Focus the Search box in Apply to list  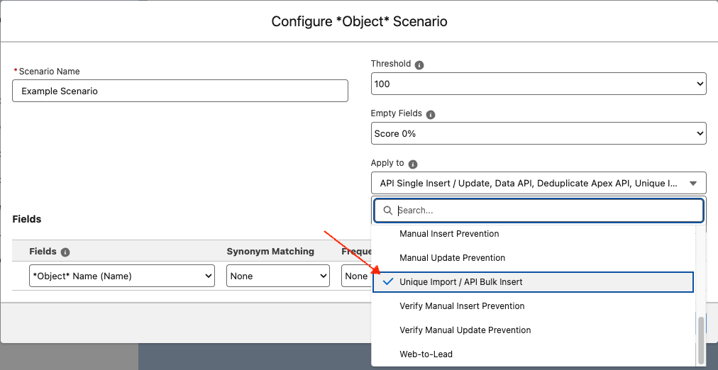click(538, 211)
